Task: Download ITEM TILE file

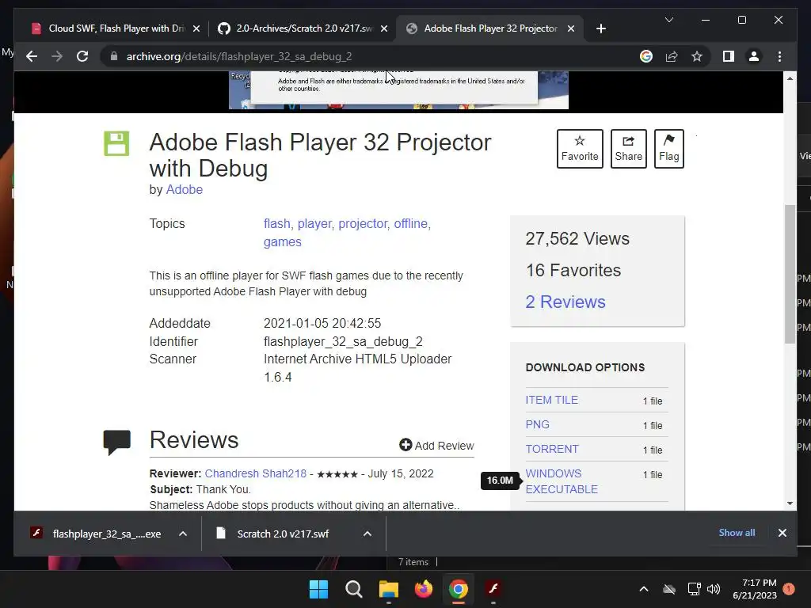Action: (552, 400)
